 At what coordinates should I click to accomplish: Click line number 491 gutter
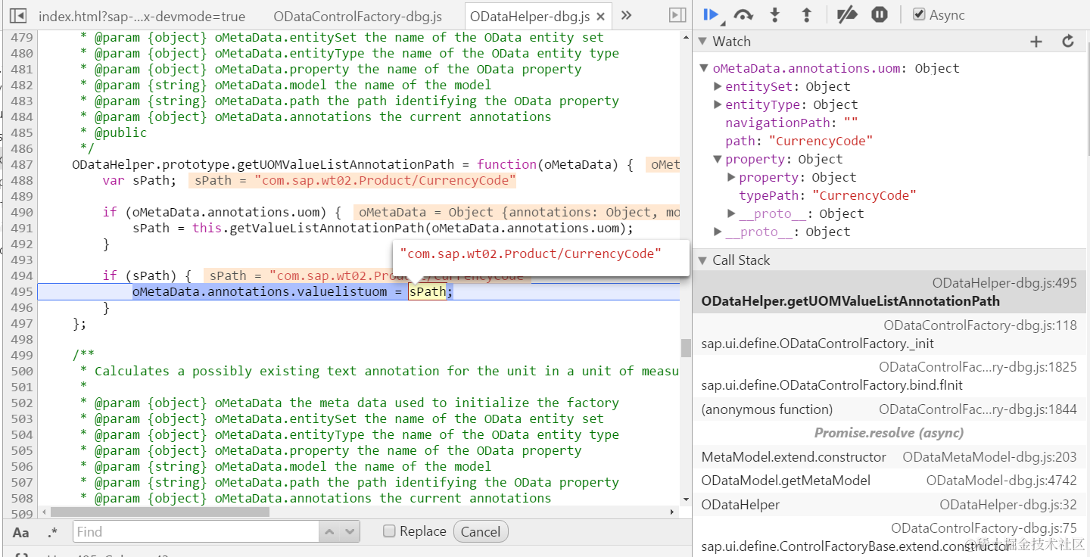pyautogui.click(x=22, y=228)
